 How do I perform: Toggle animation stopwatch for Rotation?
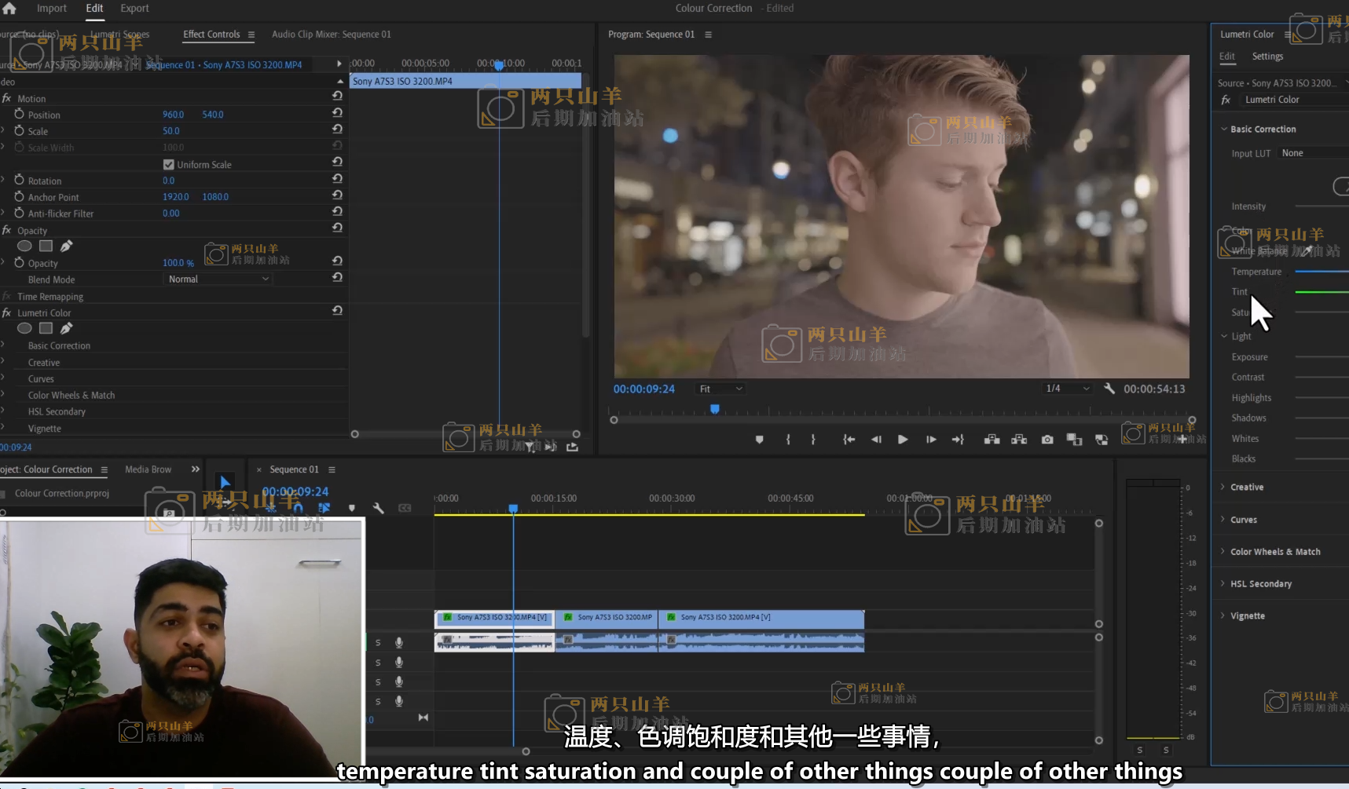(19, 181)
